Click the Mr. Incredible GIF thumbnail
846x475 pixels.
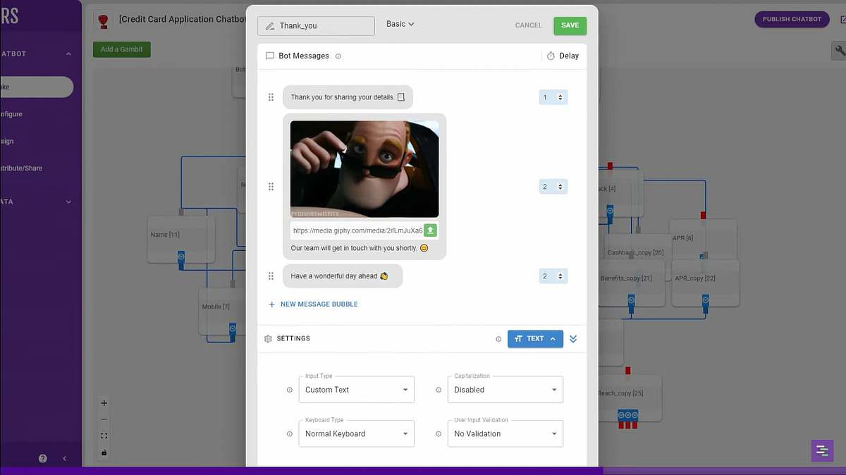tap(364, 169)
